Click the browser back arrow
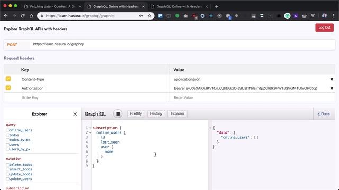Screen dimensions: 339x190 pos(6,16)
